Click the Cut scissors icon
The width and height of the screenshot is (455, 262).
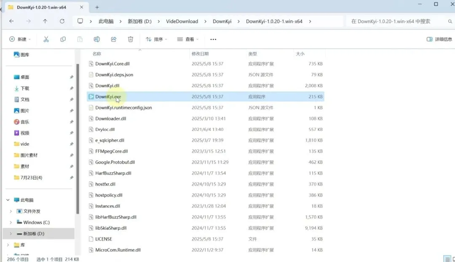[x=46, y=39]
